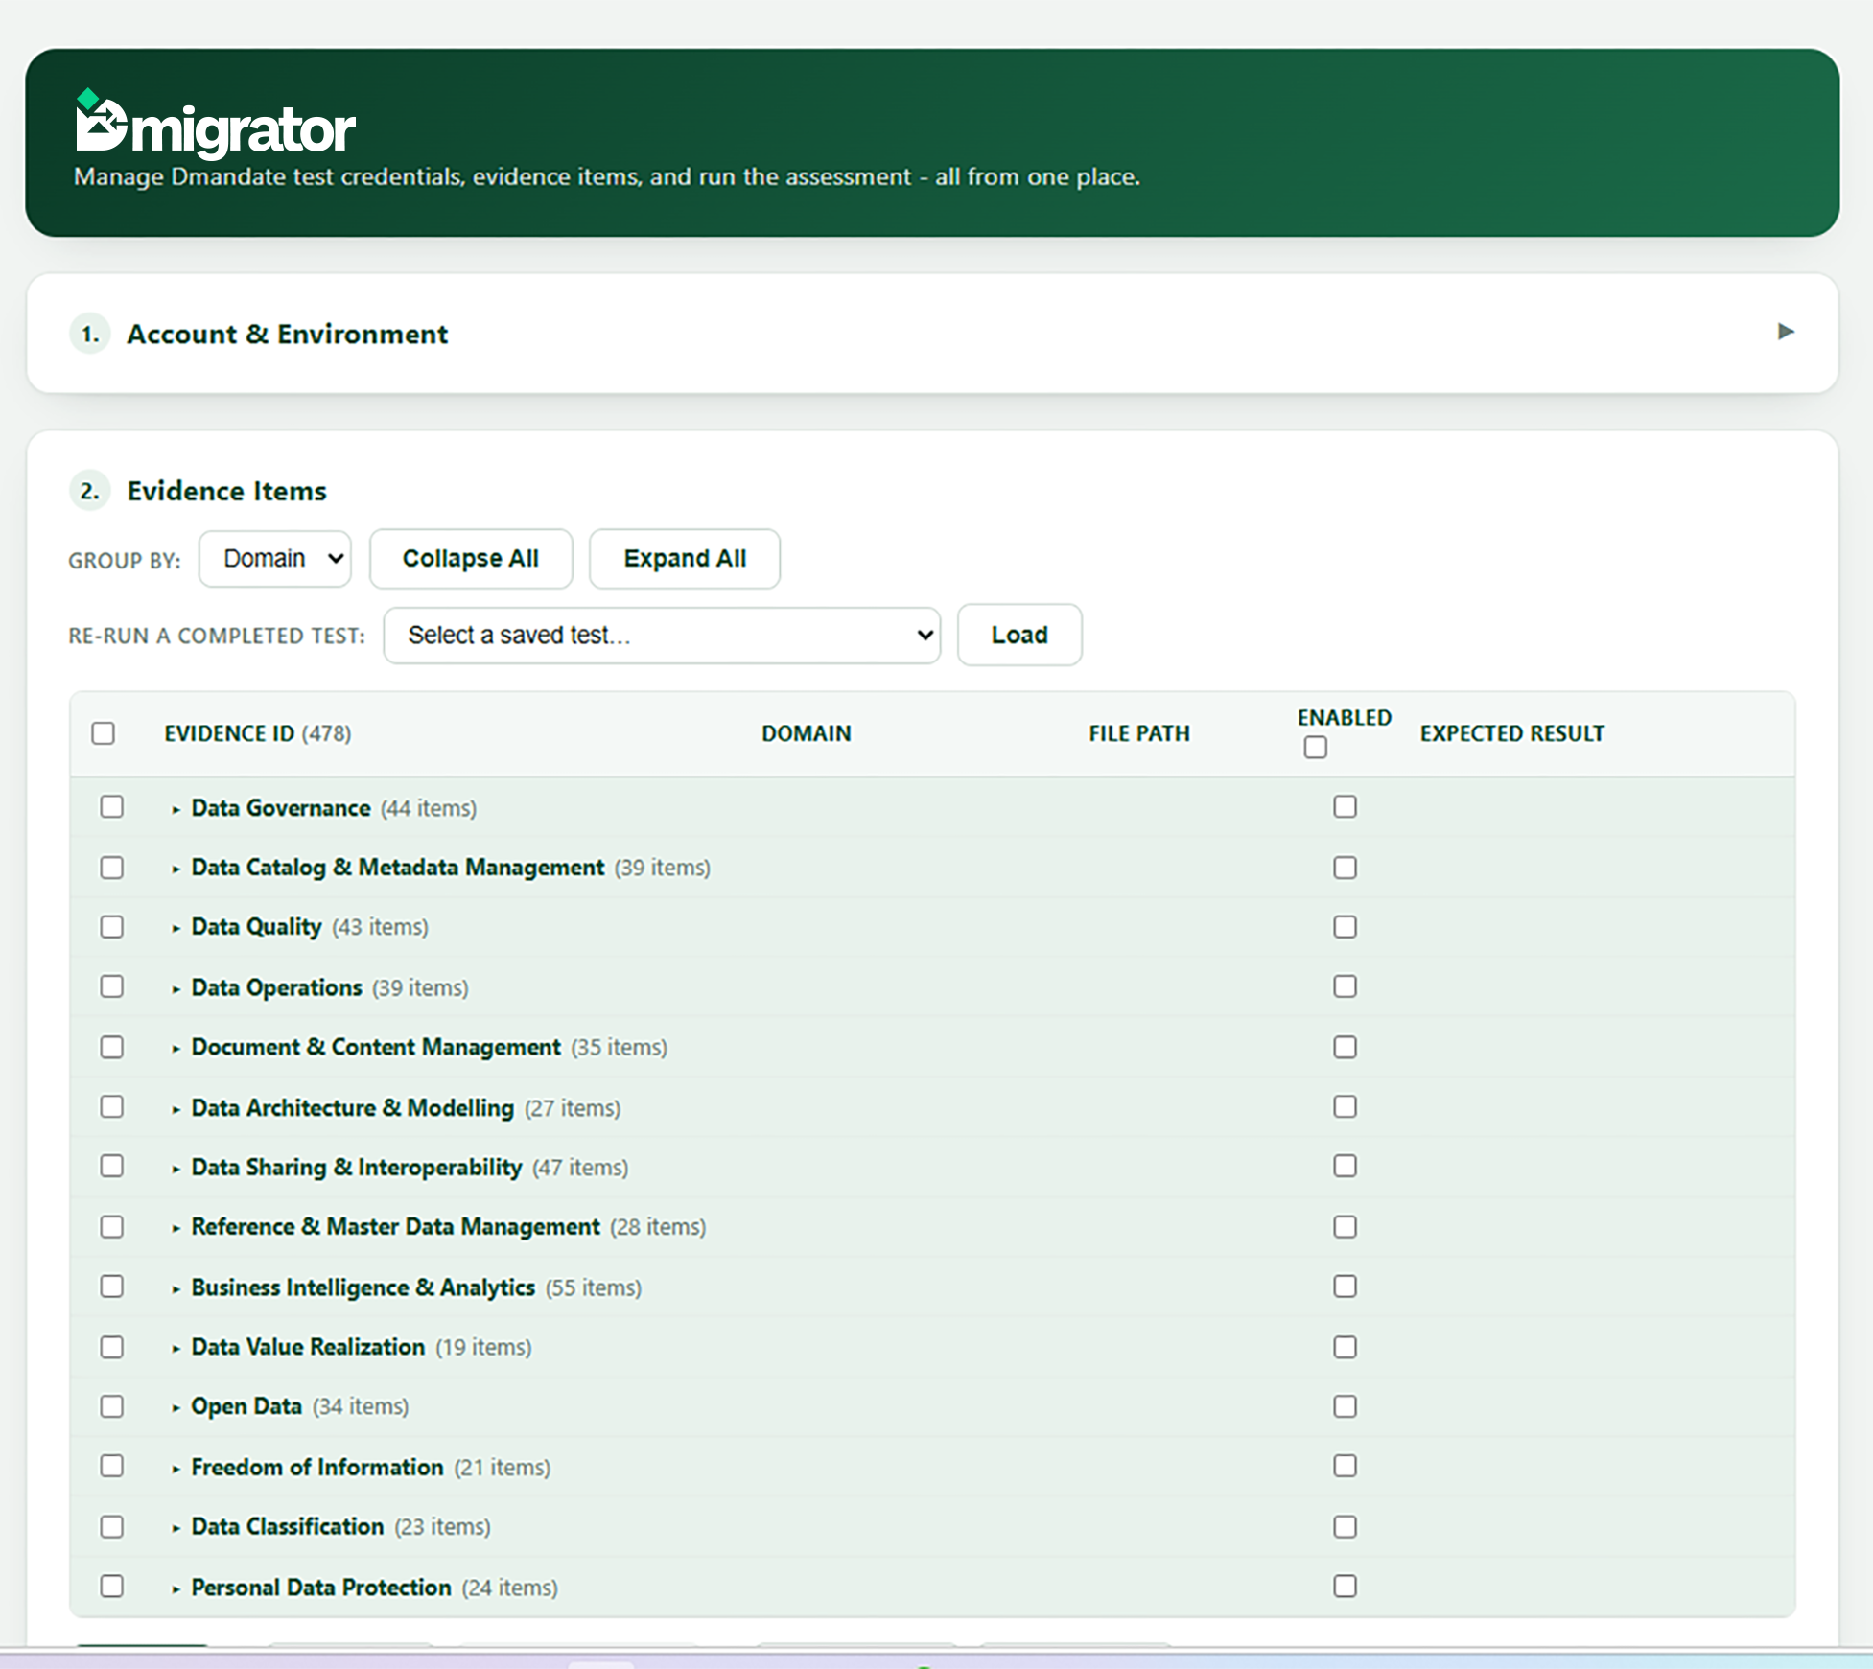Open the Select a saved test dropdown

click(662, 636)
